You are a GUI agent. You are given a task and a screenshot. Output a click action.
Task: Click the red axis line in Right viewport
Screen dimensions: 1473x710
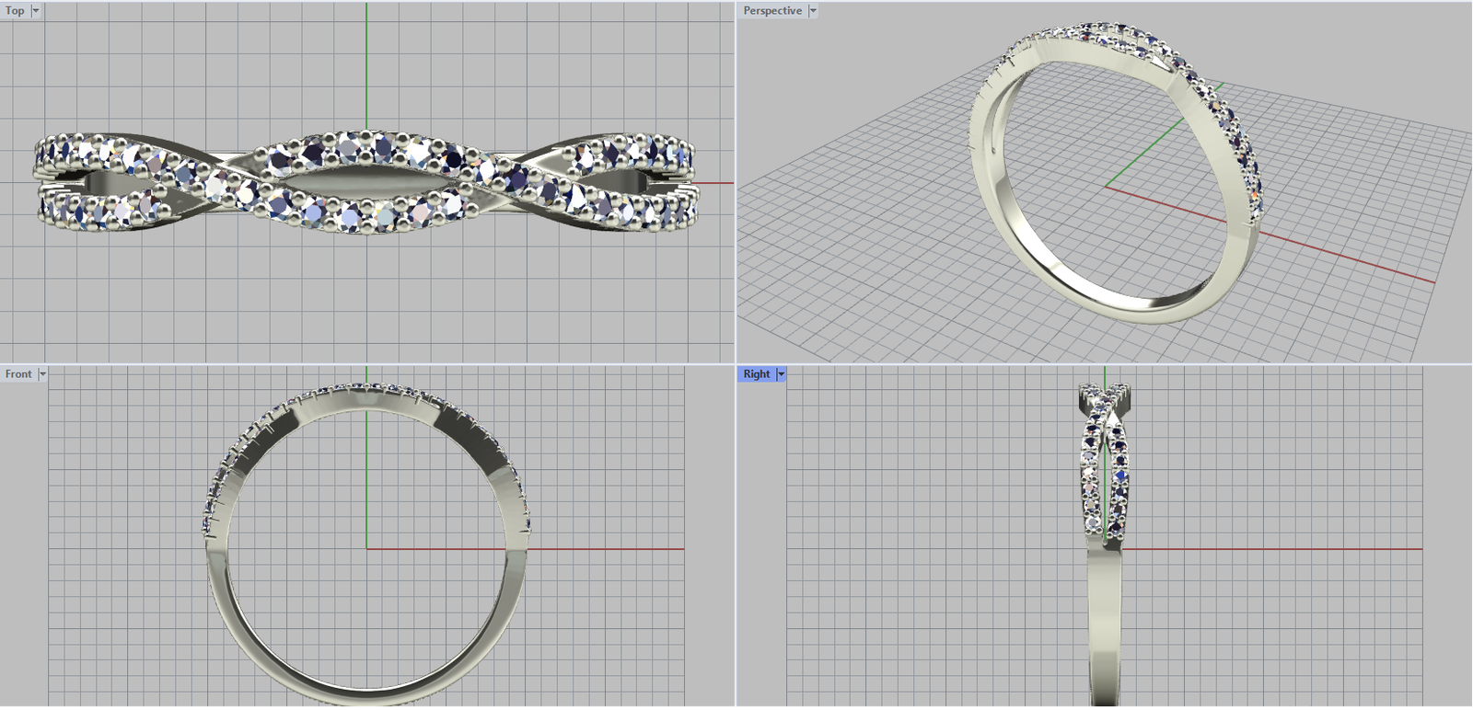1289,549
